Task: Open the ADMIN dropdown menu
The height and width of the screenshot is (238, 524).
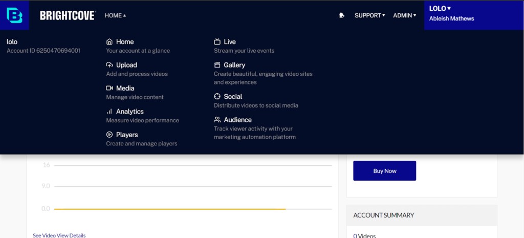Action: (x=405, y=15)
